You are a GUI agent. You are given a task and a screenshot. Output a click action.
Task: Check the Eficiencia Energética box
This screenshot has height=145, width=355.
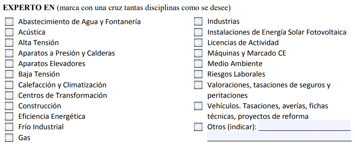[9, 116]
